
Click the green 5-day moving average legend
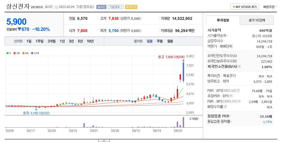(9, 53)
